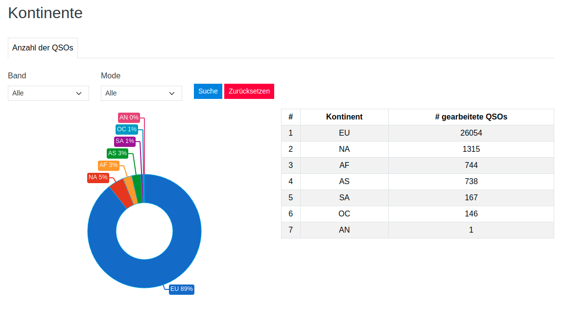Click the # gearbeitete QSOs column header
The image size is (566, 332).
point(471,117)
